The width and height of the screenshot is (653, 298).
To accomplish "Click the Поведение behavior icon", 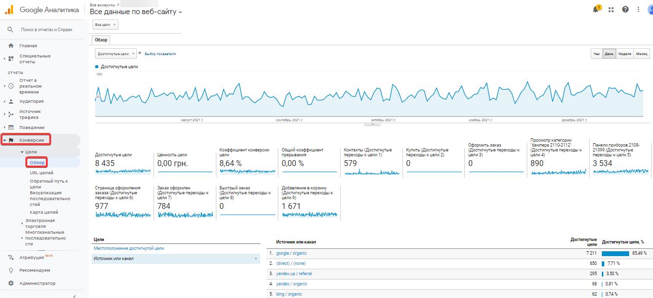I will [x=11, y=128].
